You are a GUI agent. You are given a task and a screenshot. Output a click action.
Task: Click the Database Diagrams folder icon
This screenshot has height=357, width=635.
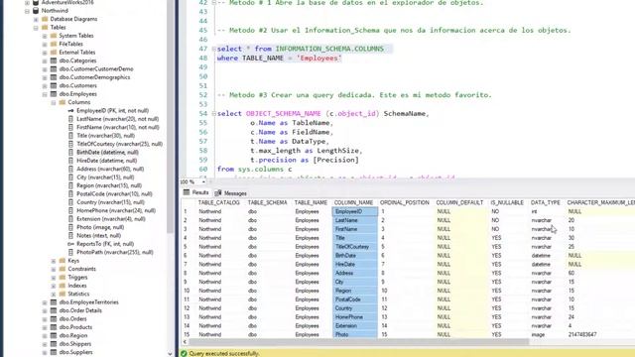(45, 19)
